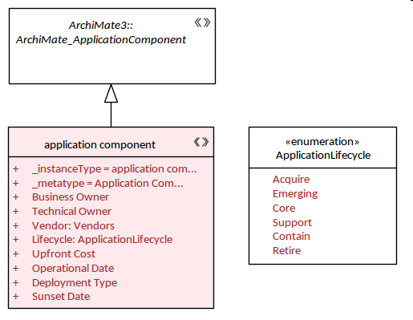
Task: Select the Emerging enumeration literal
Action: (295, 194)
